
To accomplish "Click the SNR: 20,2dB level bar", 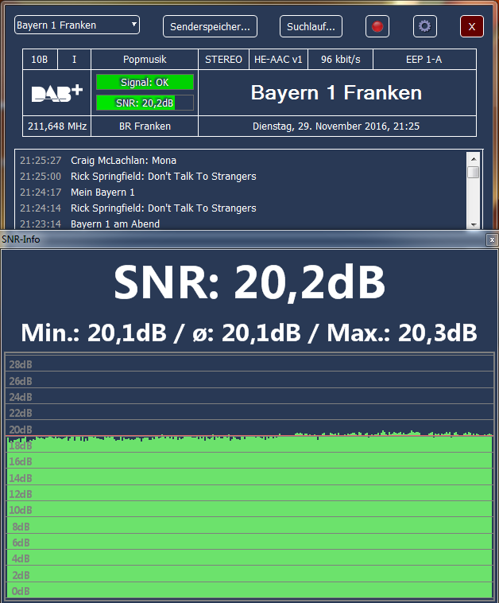I will (145, 102).
